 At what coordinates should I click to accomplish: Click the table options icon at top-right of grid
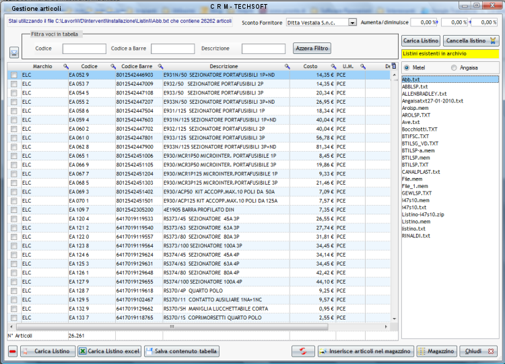tap(394, 66)
